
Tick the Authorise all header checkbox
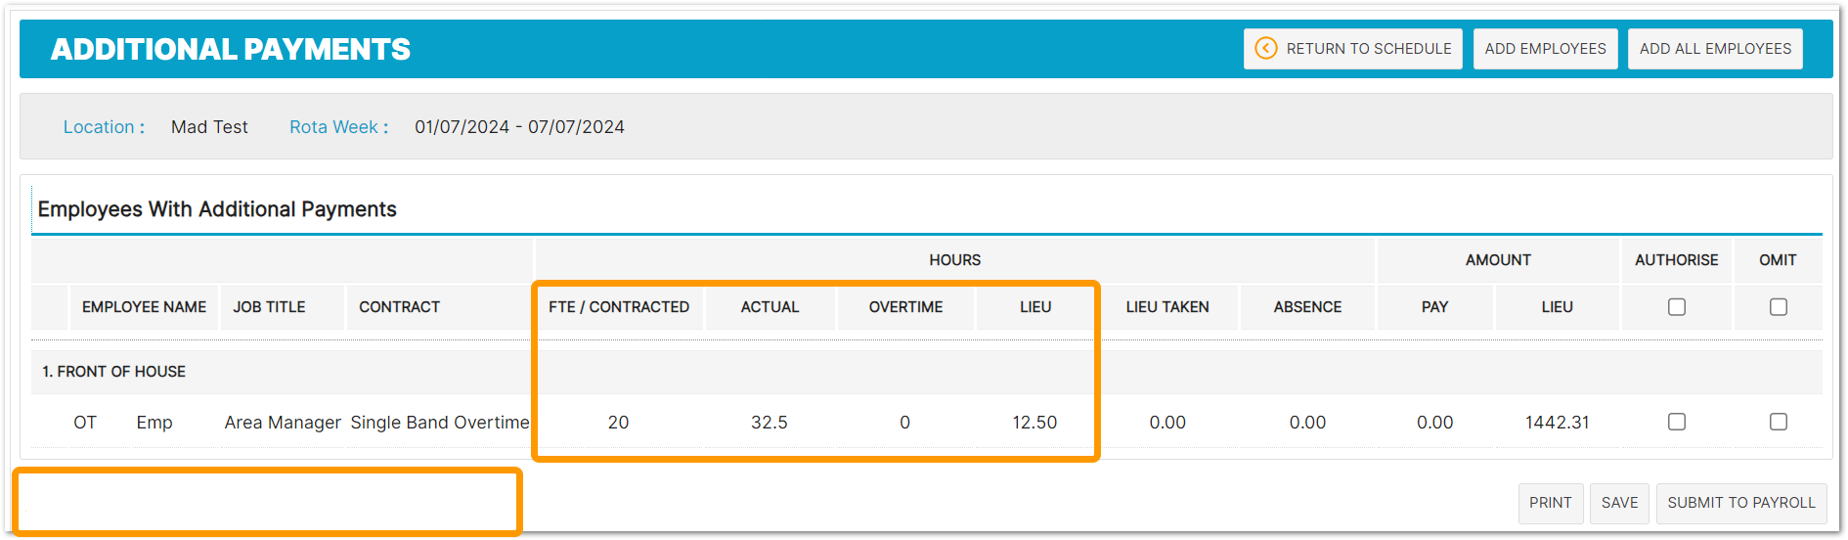click(1676, 307)
